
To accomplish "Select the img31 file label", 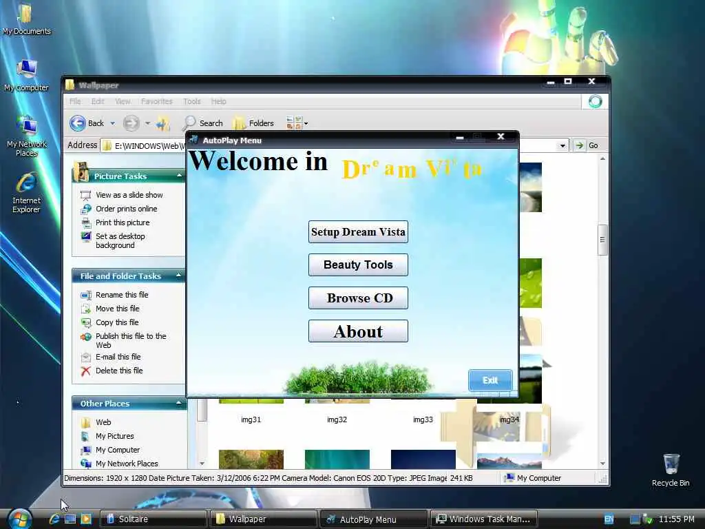I will [x=251, y=419].
